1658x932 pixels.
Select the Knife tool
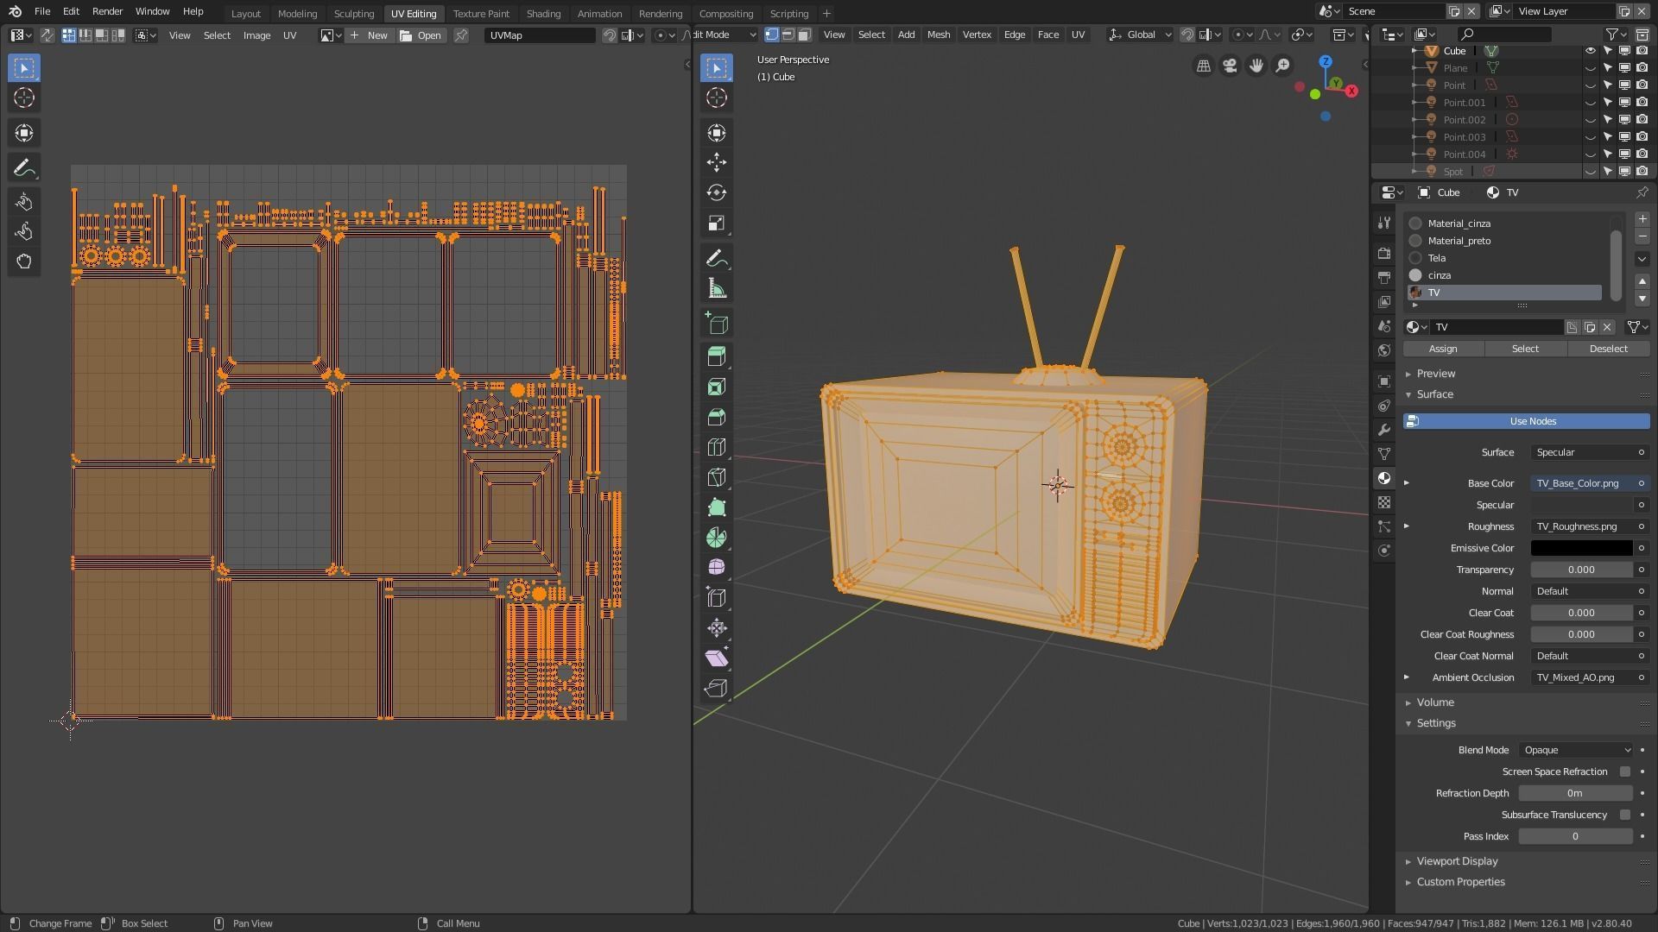[x=716, y=477]
